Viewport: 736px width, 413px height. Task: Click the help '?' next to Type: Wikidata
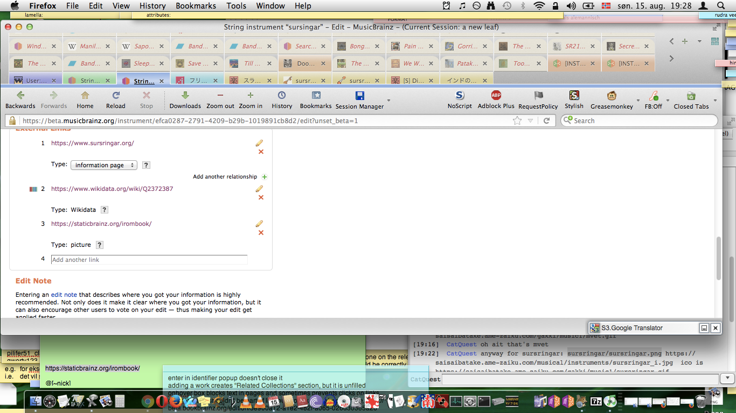pos(105,210)
